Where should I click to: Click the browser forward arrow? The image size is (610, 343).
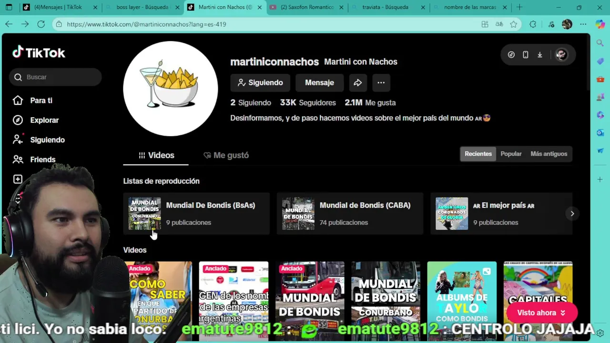pyautogui.click(x=25, y=24)
